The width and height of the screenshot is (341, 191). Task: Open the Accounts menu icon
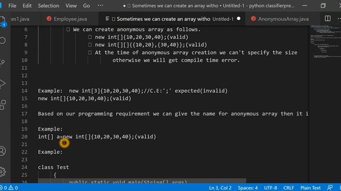[x=2, y=151]
